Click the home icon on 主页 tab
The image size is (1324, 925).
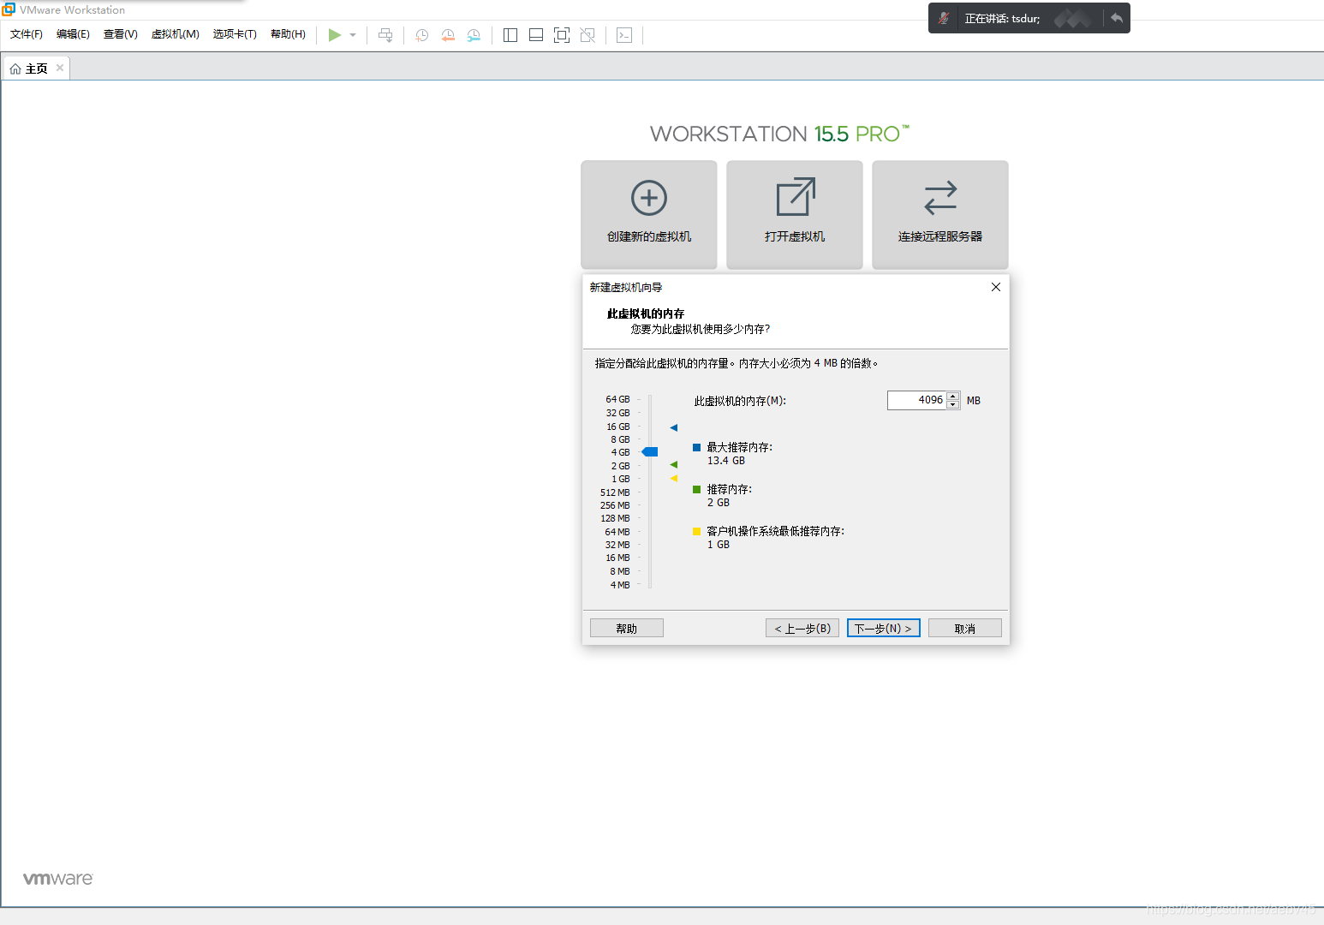click(x=15, y=69)
